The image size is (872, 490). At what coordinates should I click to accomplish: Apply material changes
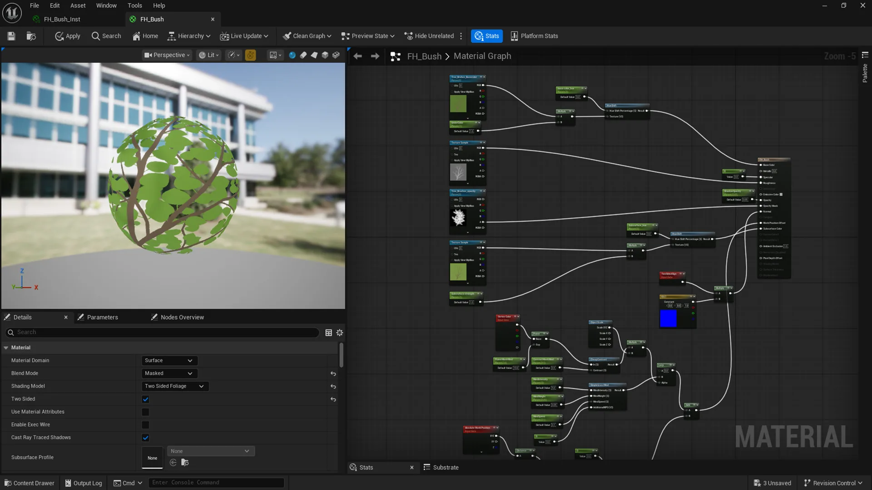[68, 36]
